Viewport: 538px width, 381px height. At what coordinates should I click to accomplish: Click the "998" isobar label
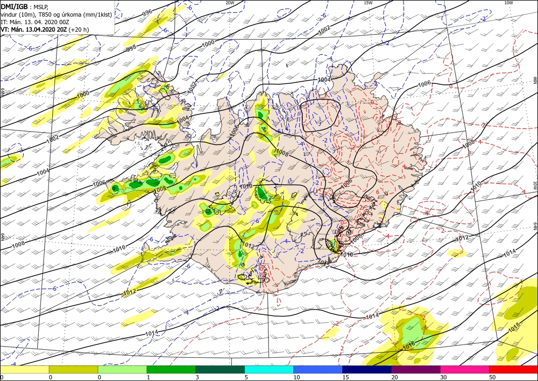(x=131, y=48)
